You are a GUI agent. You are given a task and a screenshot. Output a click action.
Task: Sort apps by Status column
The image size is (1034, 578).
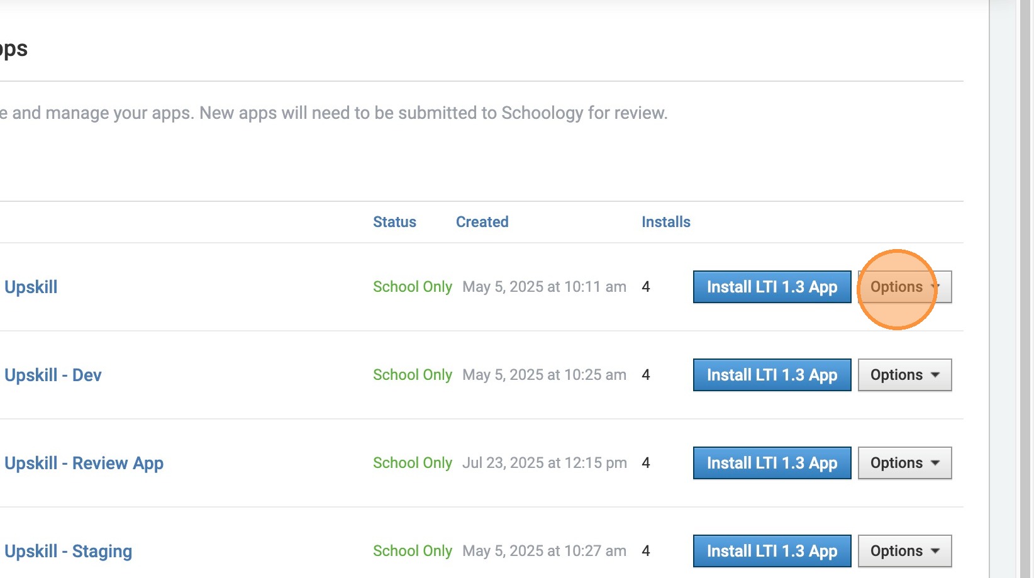(x=394, y=222)
